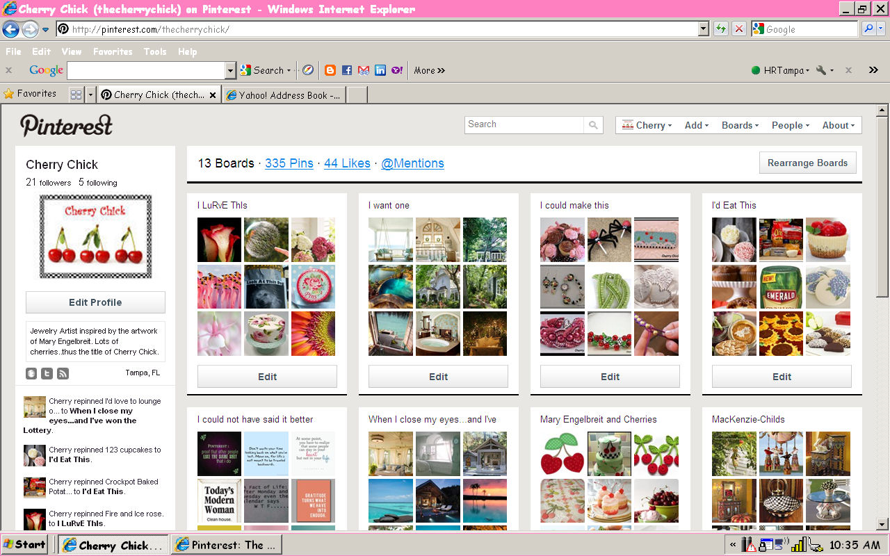The width and height of the screenshot is (890, 556).
Task: Click the Google toolbar compass icon
Action: click(307, 70)
